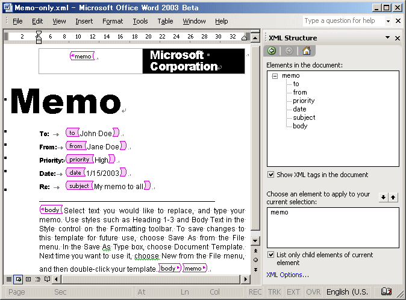Click the grayed Forward arrow in XML Structure
406x300 pixels.
coord(289,51)
